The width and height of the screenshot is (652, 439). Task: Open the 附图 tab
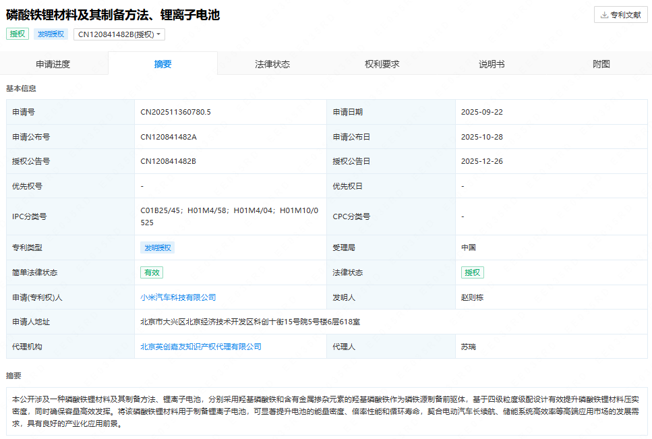point(601,63)
